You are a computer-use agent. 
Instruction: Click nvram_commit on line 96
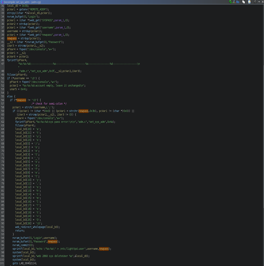pyautogui.click(x=21, y=245)
